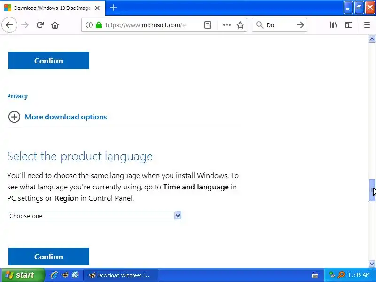
Task: Click the vertical scrollbar thumb
Action: [x=372, y=190]
